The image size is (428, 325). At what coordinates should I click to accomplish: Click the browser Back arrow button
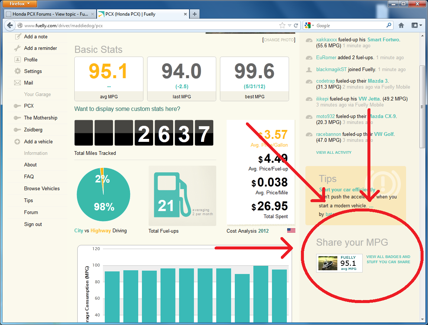coord(10,25)
